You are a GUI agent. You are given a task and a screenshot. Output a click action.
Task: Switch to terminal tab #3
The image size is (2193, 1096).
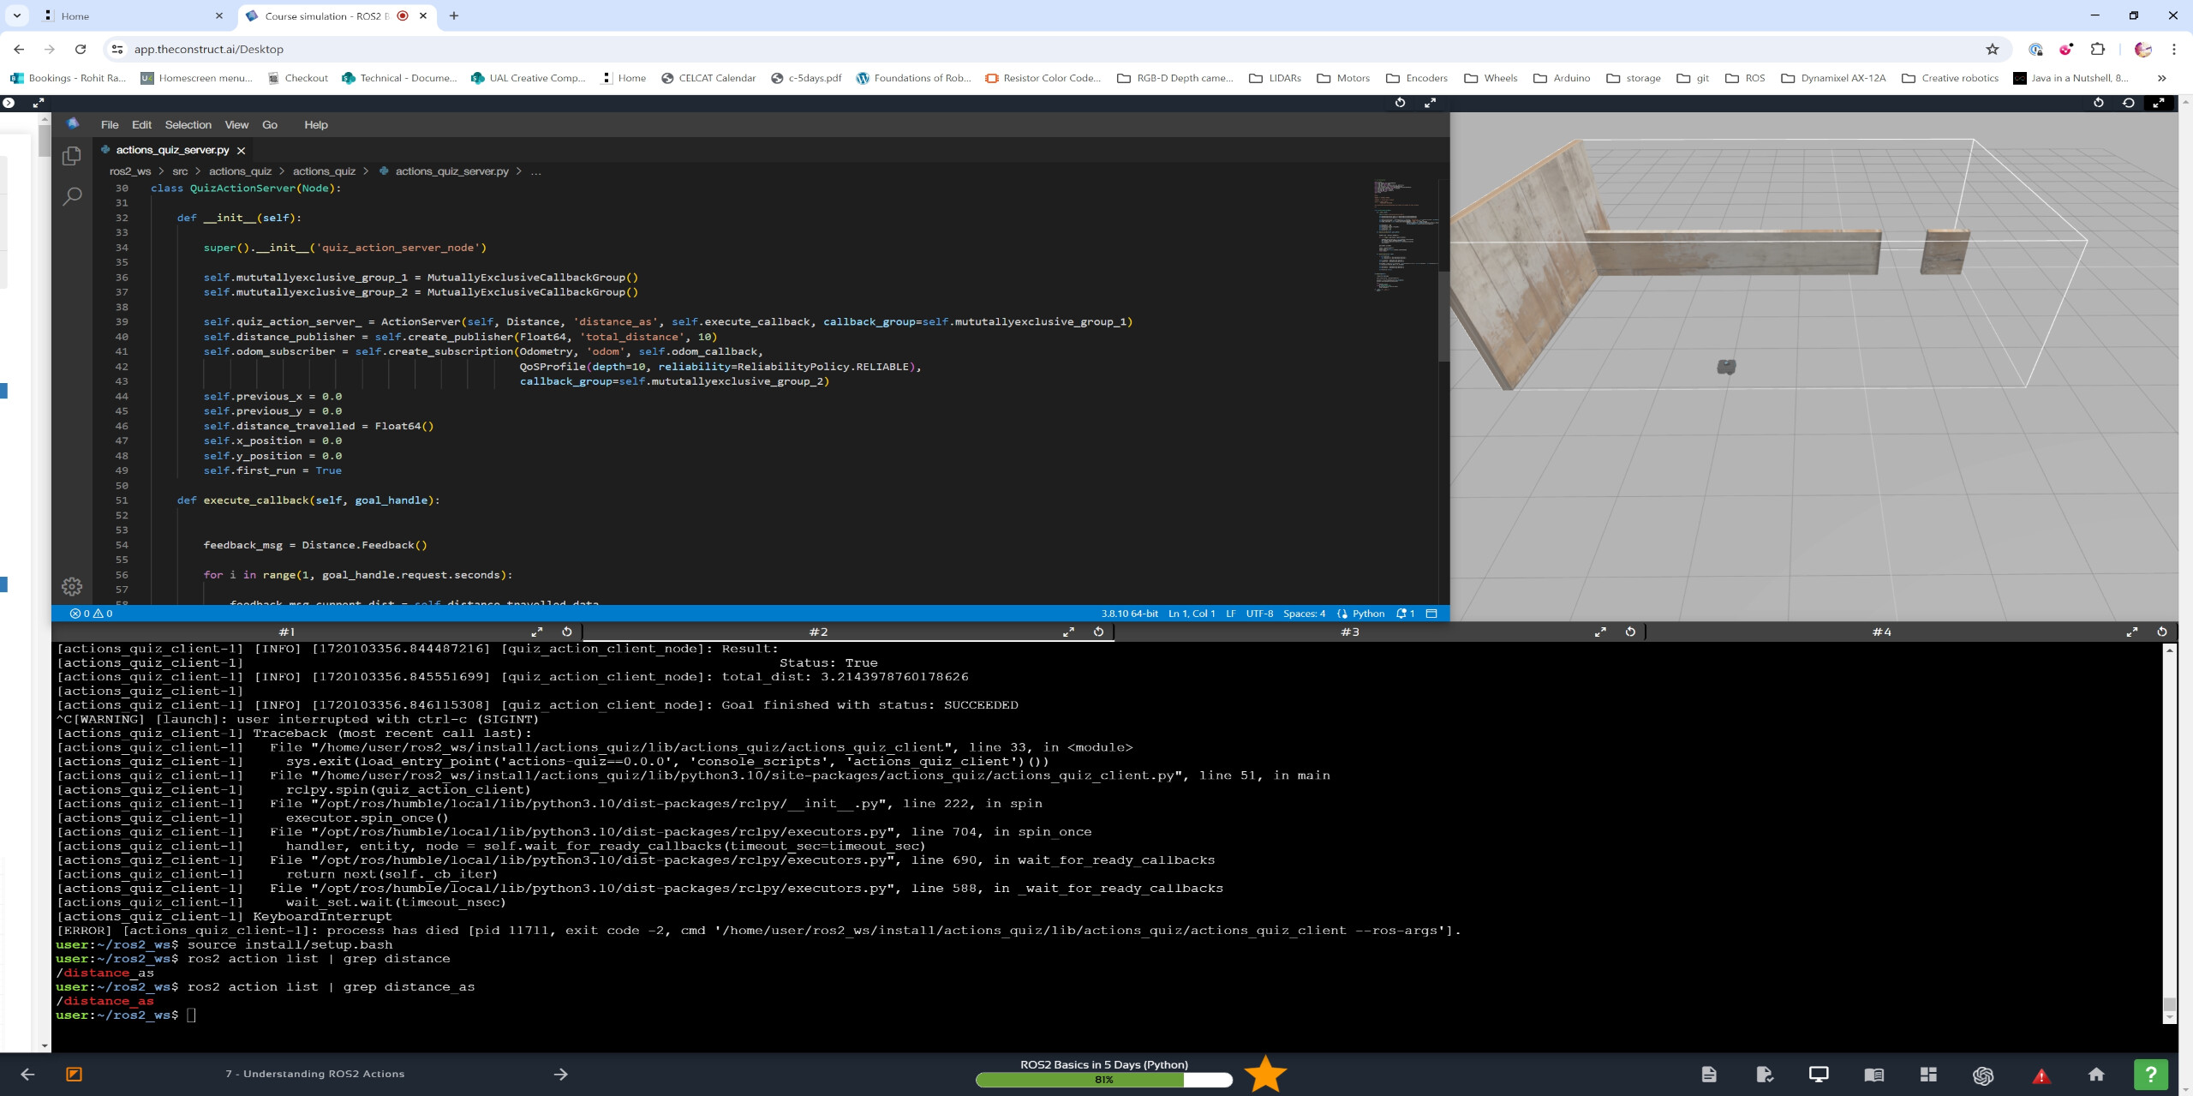(x=1350, y=632)
